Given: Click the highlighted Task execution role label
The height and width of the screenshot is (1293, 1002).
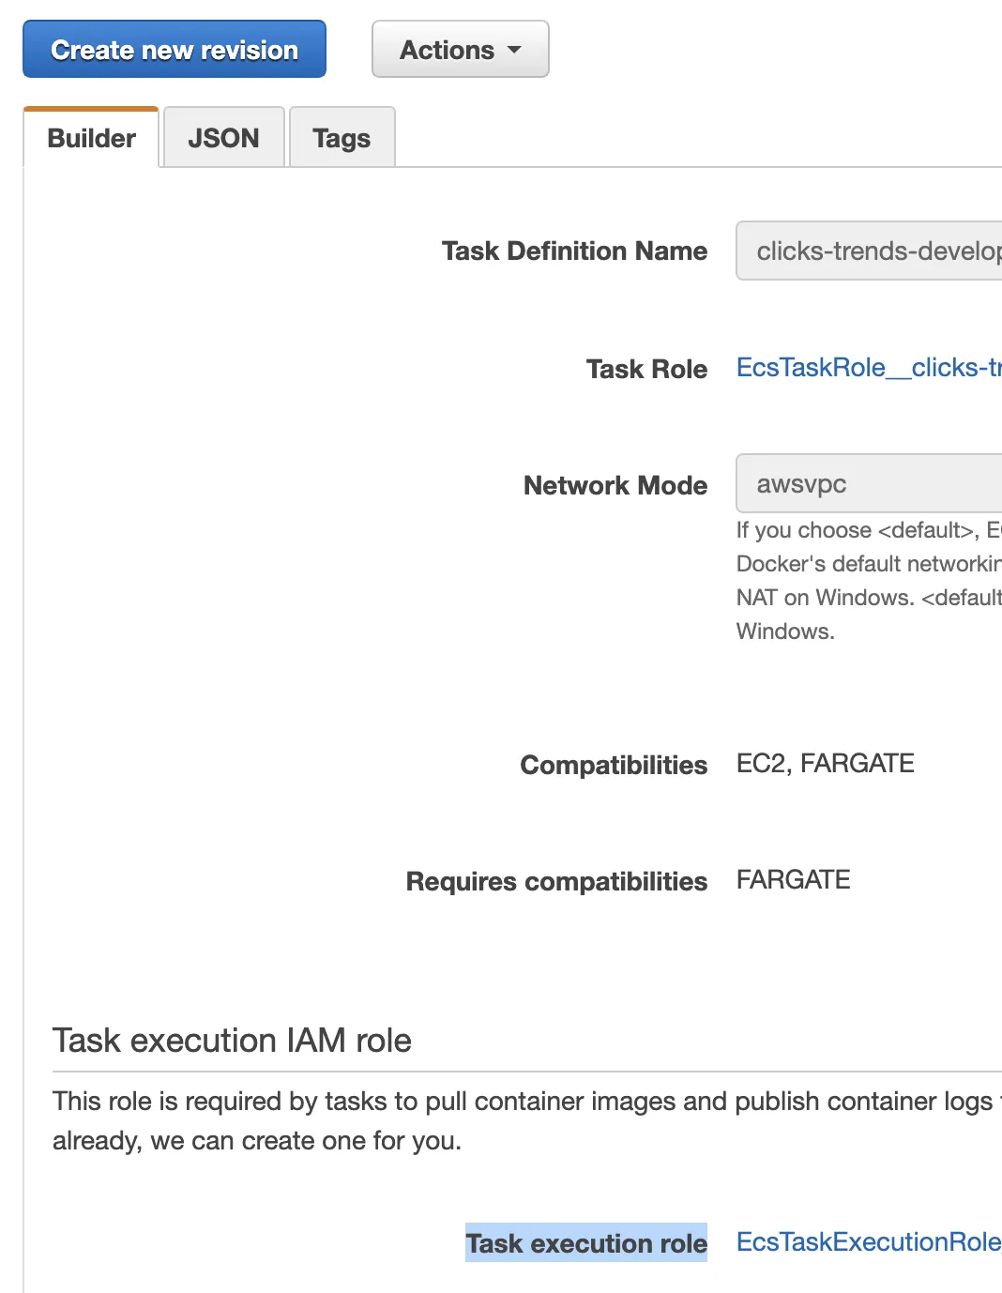Looking at the screenshot, I should pos(586,1243).
